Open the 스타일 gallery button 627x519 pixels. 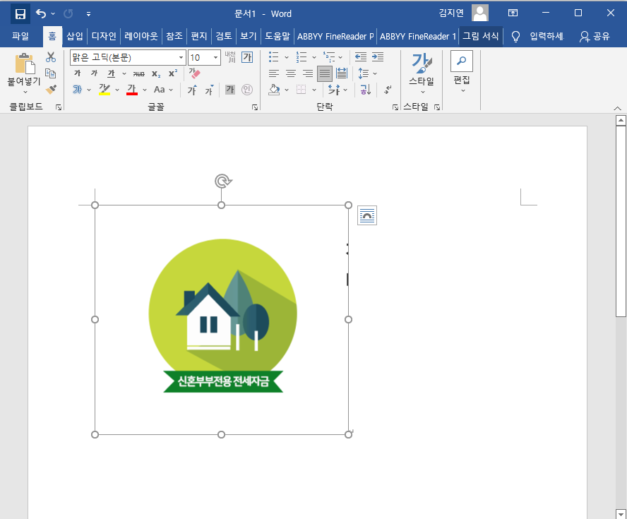(x=422, y=73)
